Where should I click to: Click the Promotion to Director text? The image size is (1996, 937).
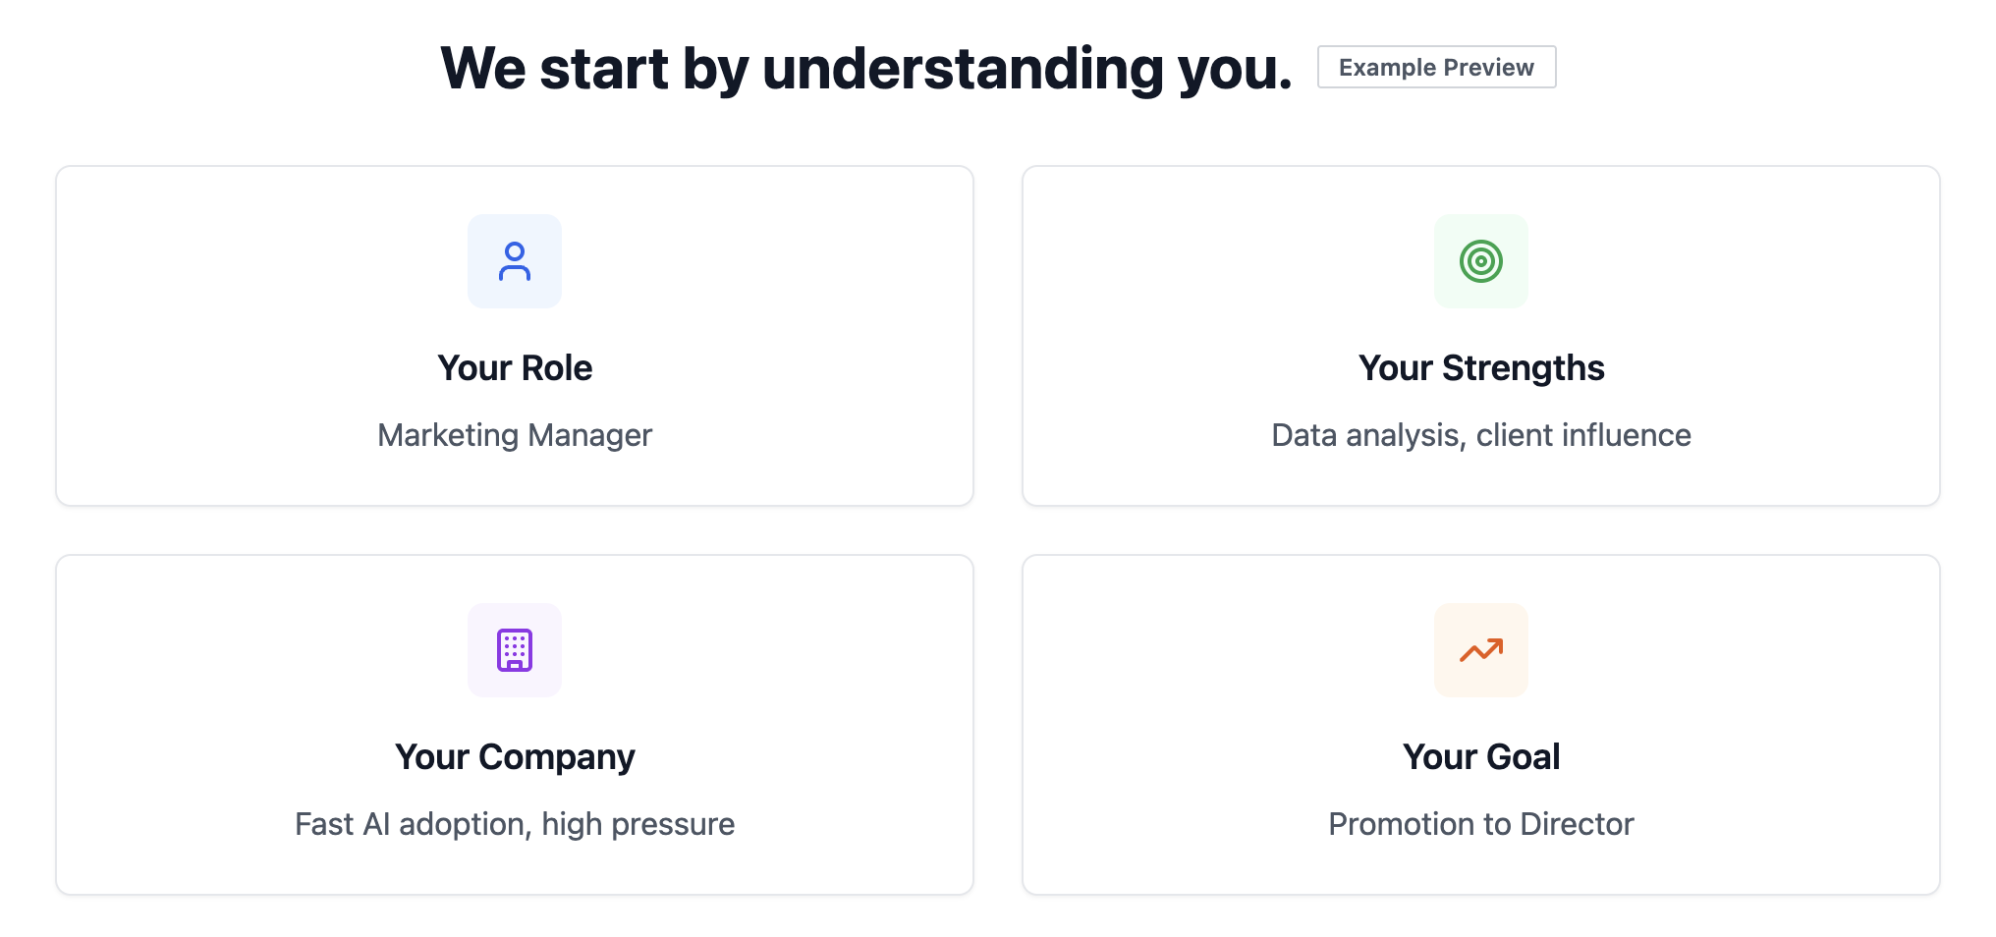[x=1481, y=824]
